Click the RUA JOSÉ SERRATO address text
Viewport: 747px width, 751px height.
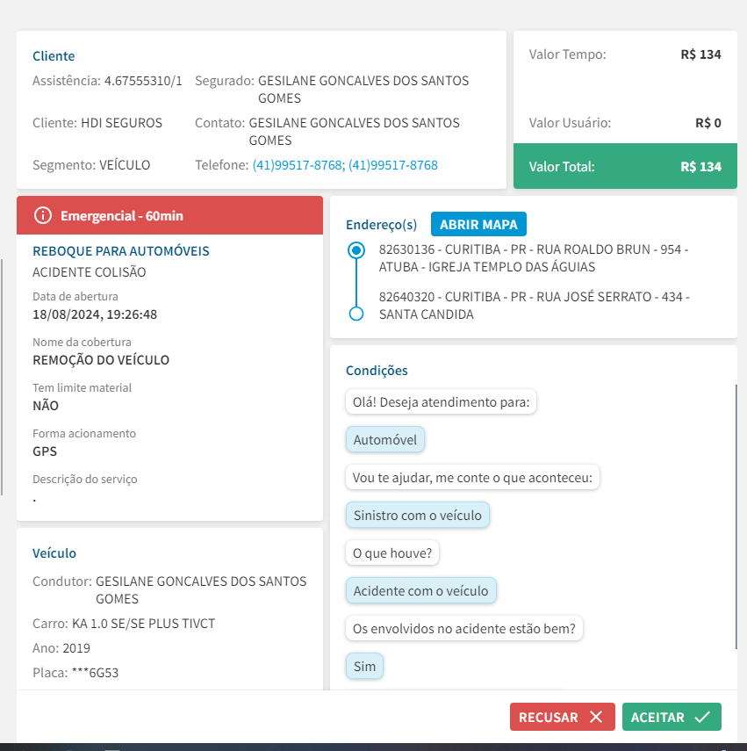pyautogui.click(x=534, y=306)
